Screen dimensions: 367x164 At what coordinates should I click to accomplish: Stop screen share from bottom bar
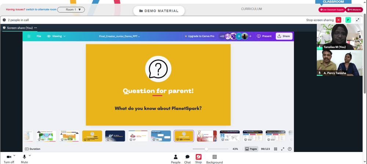tap(199, 159)
